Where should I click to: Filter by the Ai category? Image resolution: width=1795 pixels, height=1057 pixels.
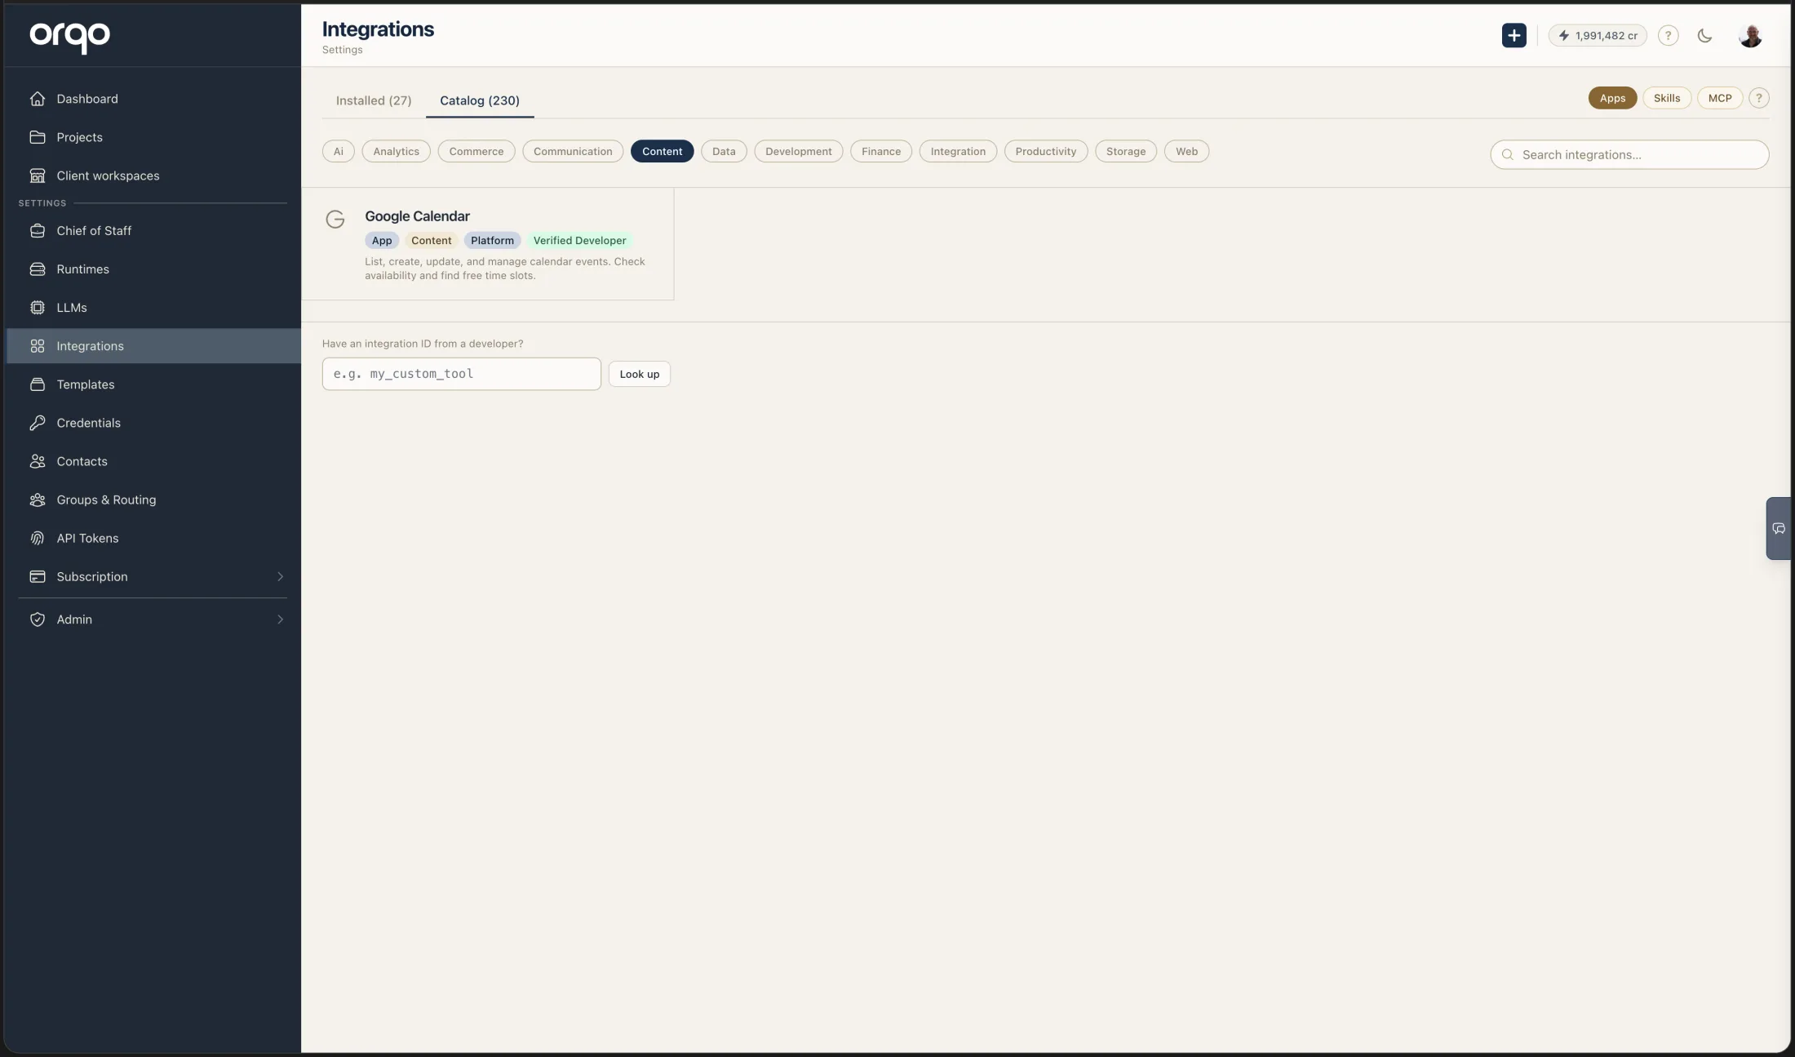click(x=338, y=151)
